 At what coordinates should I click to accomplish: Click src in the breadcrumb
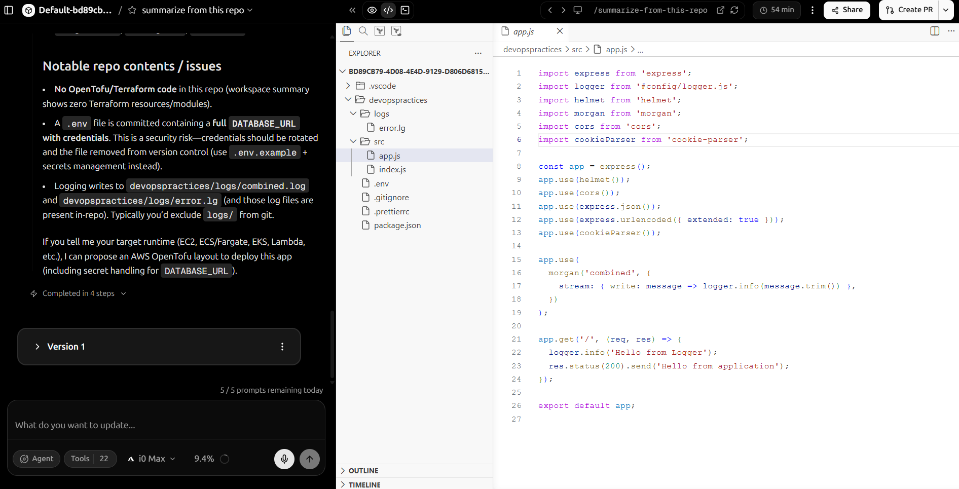[577, 49]
